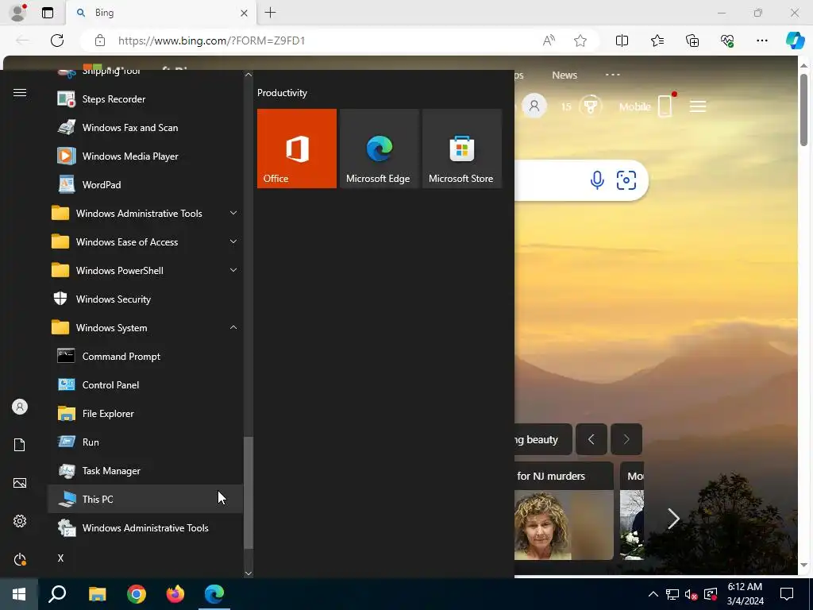Open Bing header more options ellipsis
The width and height of the screenshot is (813, 610).
click(612, 75)
